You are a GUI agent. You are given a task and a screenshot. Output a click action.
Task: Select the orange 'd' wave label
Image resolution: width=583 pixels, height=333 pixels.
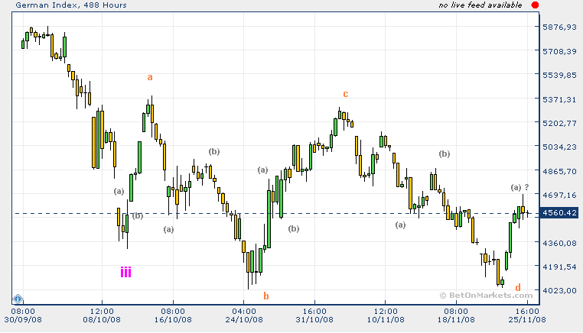coord(518,287)
